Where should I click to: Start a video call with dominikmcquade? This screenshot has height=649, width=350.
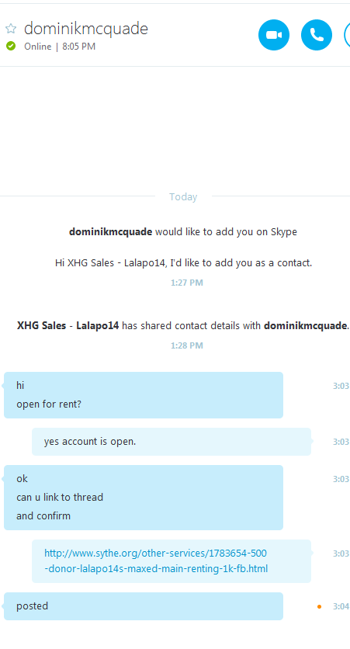(x=274, y=35)
